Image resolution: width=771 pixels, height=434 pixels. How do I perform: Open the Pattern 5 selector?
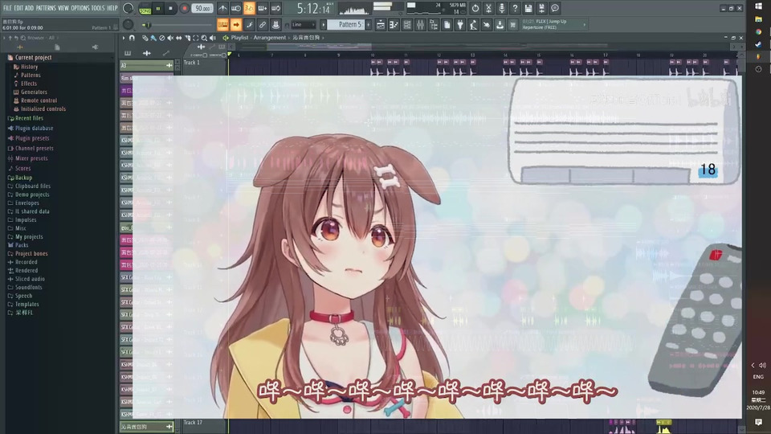(x=346, y=25)
